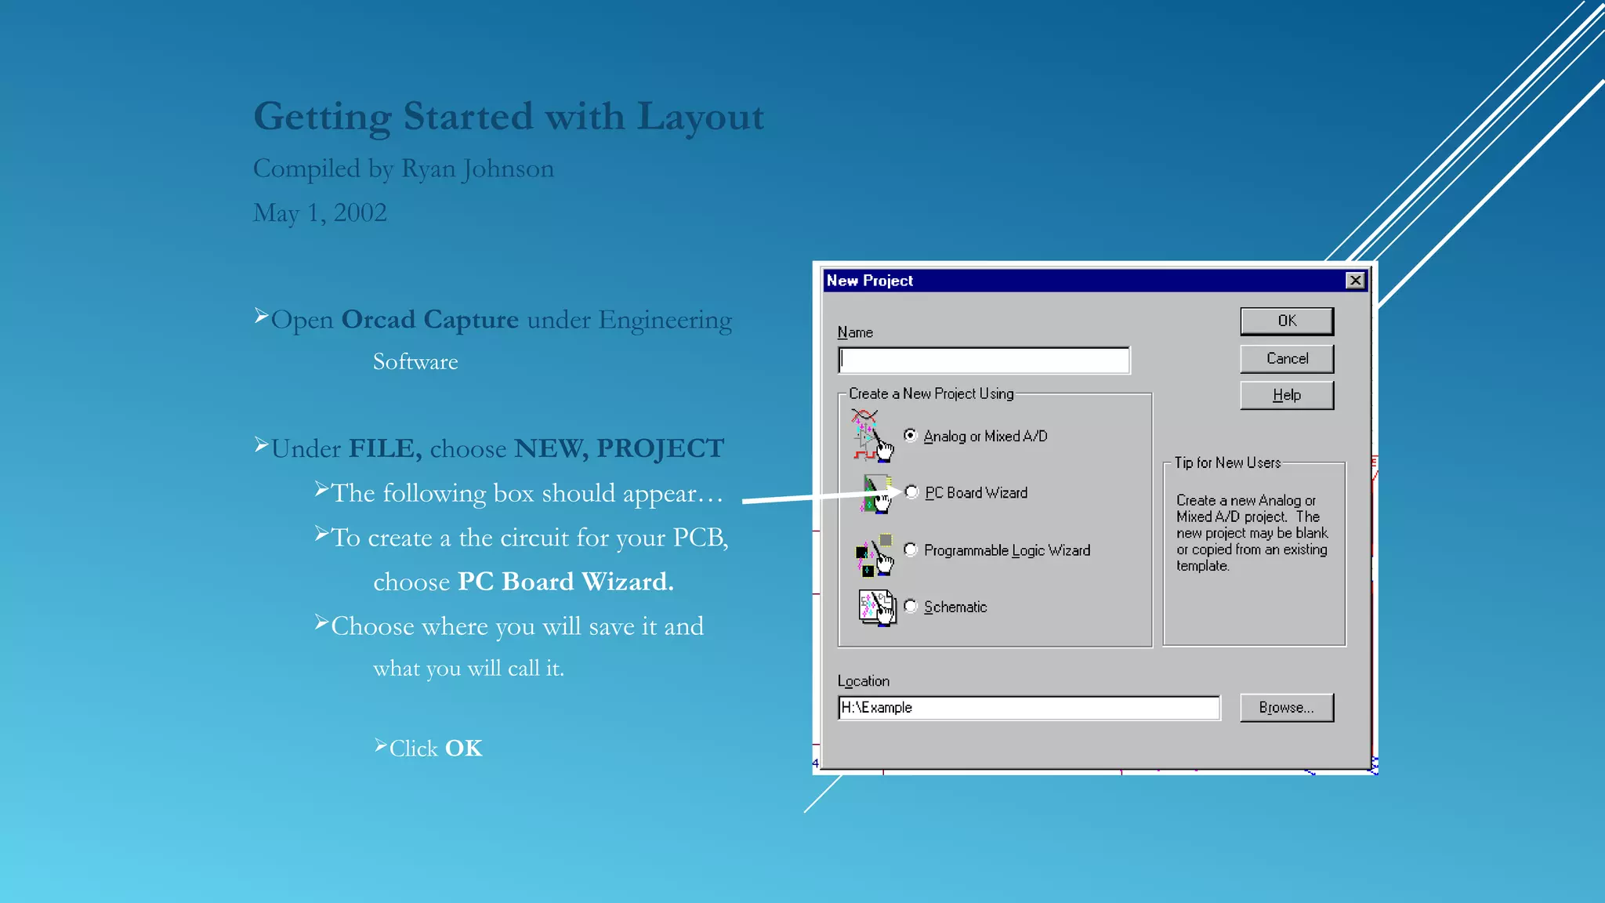This screenshot has width=1605, height=903.
Task: Close the New Project dialog window
Action: tap(1355, 281)
